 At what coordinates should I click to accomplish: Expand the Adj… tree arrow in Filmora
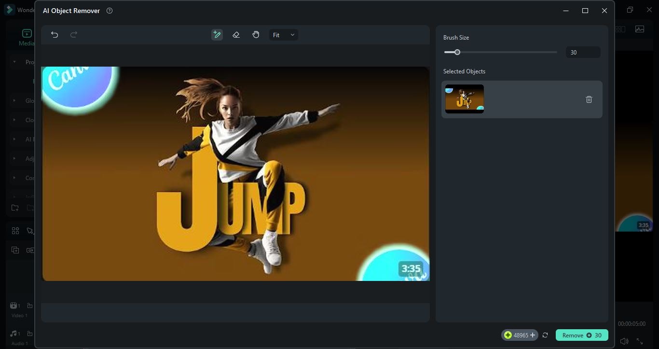tap(14, 158)
